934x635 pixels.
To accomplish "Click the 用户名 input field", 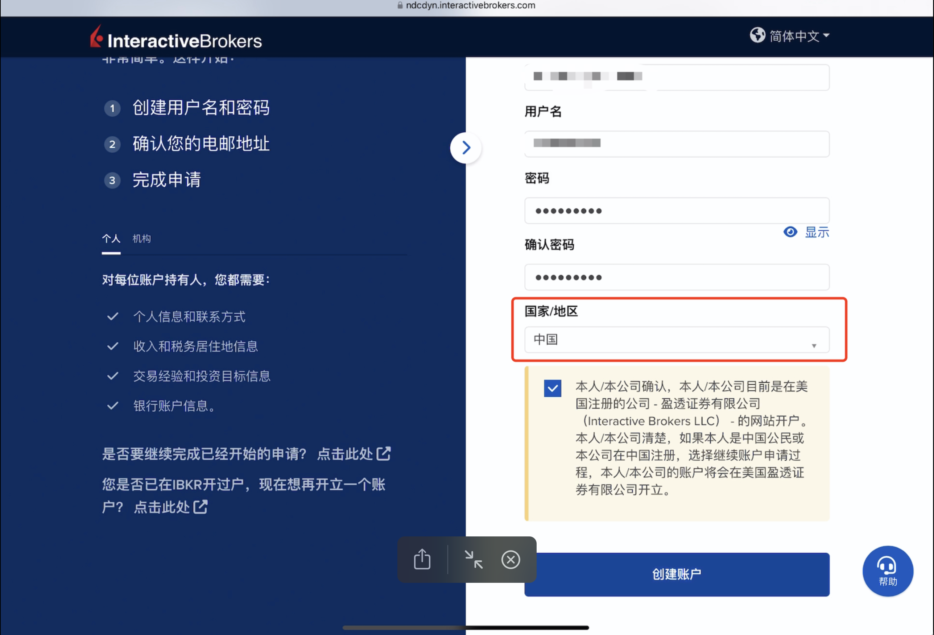I will click(x=677, y=144).
